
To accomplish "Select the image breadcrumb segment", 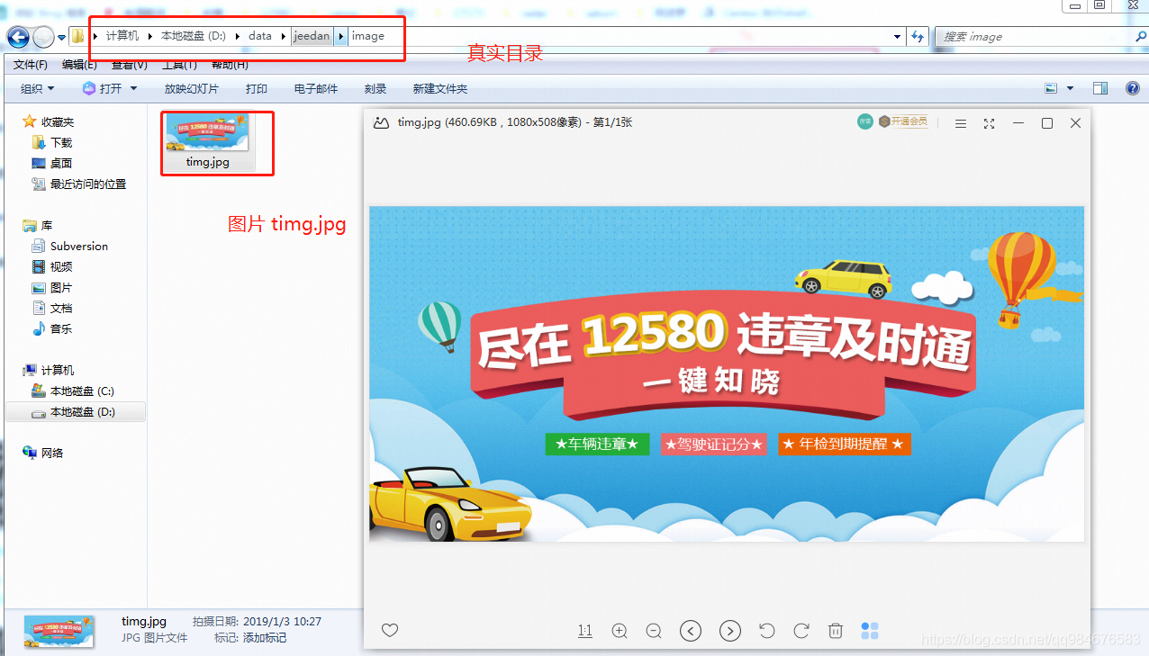I will 367,36.
